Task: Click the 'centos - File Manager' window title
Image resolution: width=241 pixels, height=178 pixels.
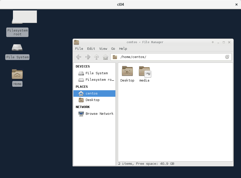Action: pyautogui.click(x=145, y=42)
